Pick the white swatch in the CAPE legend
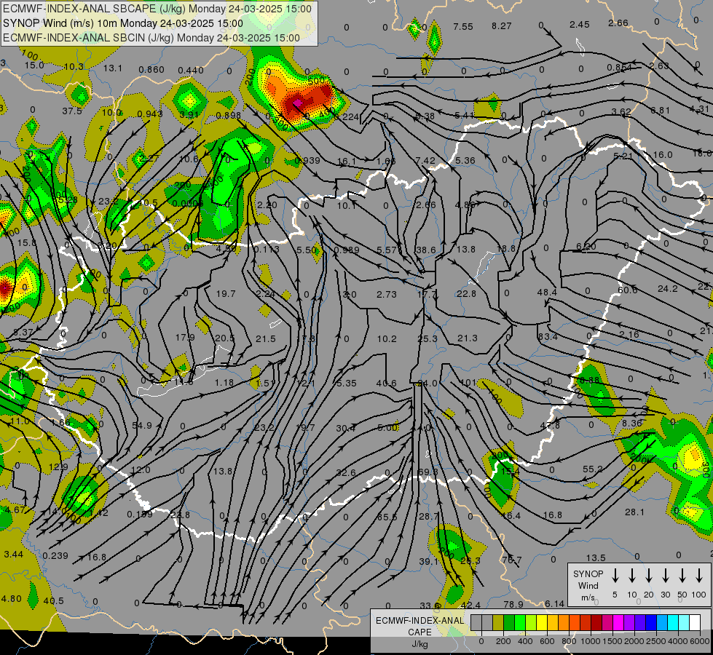The width and height of the screenshot is (713, 655). click(695, 623)
